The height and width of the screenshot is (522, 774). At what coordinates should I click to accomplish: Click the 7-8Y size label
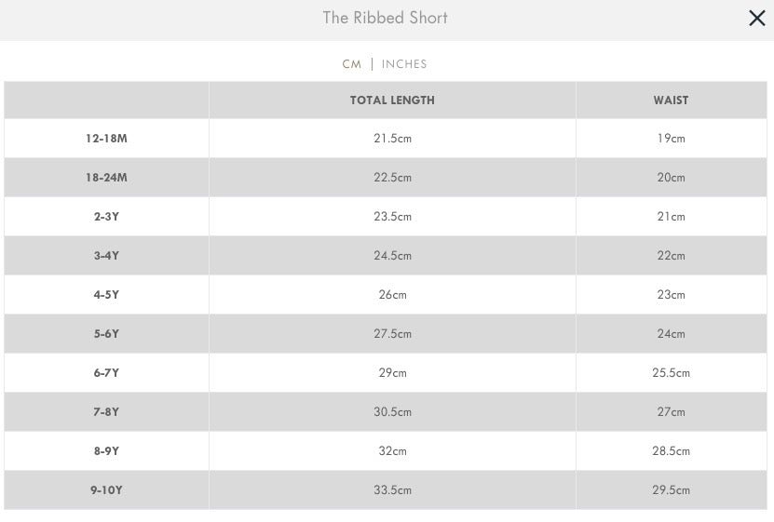[106, 412]
